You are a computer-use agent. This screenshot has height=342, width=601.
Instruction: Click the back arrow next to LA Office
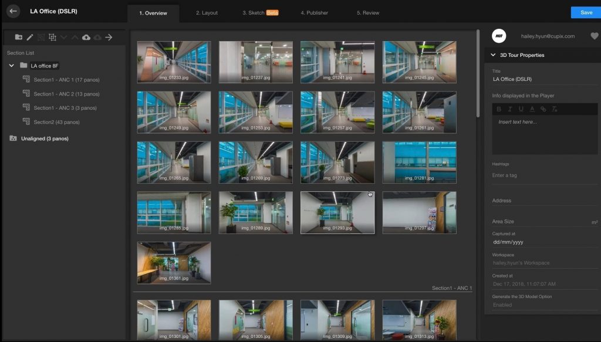pos(13,11)
